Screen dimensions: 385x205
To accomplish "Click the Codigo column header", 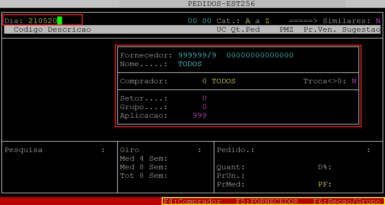I will 28,30.
